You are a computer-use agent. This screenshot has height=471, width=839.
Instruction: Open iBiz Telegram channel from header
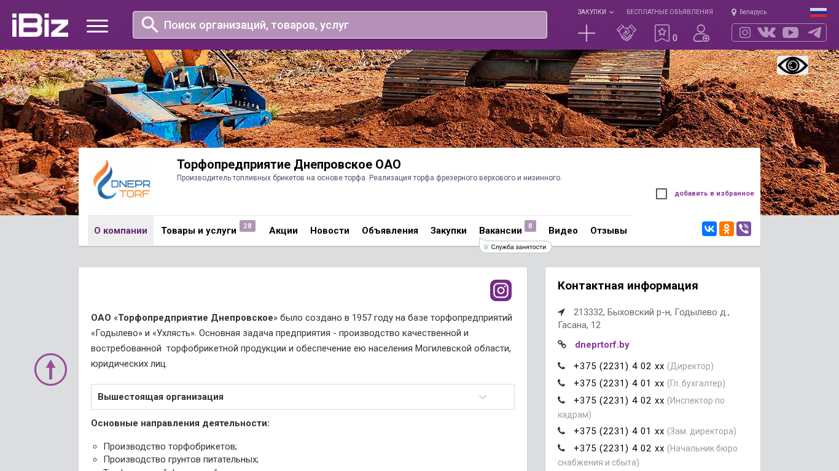814,33
